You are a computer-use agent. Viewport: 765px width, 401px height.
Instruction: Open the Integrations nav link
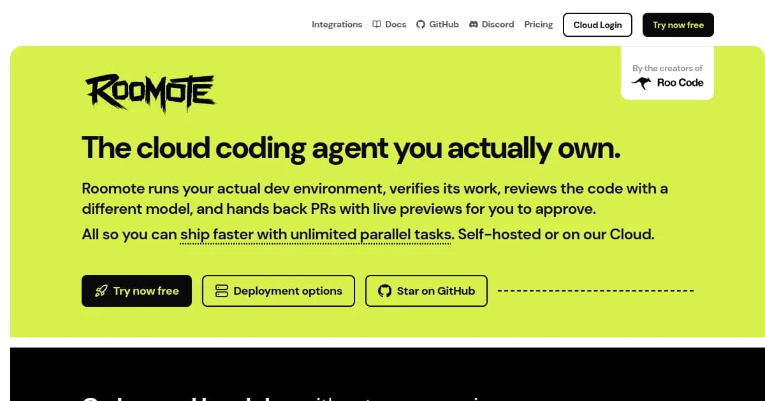click(x=337, y=24)
